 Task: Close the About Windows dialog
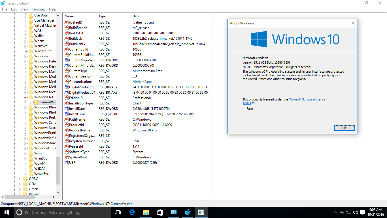(353, 23)
